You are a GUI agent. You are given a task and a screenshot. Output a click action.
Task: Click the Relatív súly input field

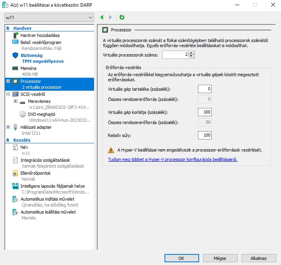point(204,135)
